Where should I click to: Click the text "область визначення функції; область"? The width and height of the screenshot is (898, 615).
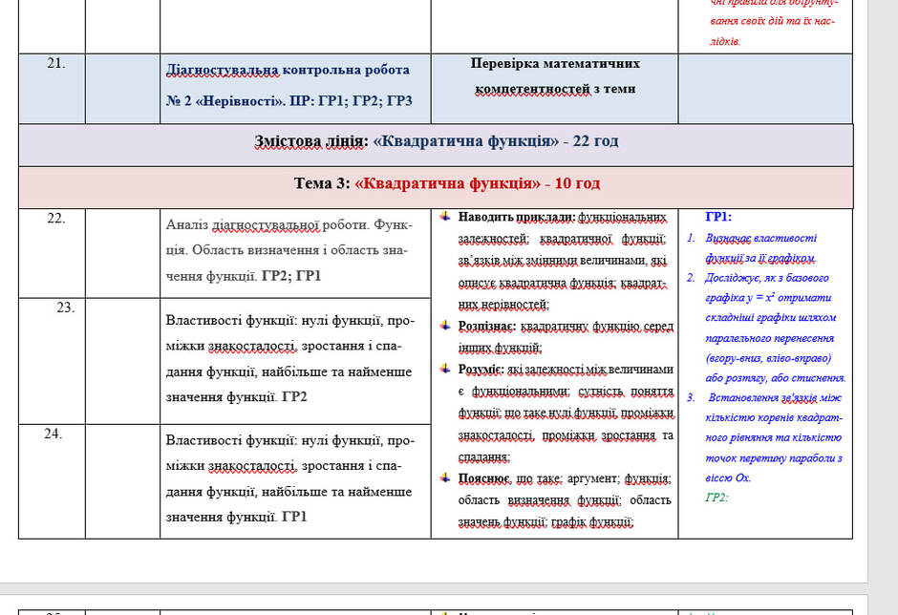565,499
